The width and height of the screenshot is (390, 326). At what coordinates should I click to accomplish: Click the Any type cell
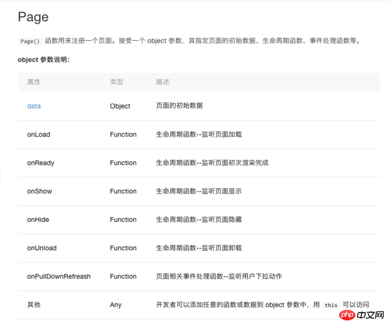(115, 305)
